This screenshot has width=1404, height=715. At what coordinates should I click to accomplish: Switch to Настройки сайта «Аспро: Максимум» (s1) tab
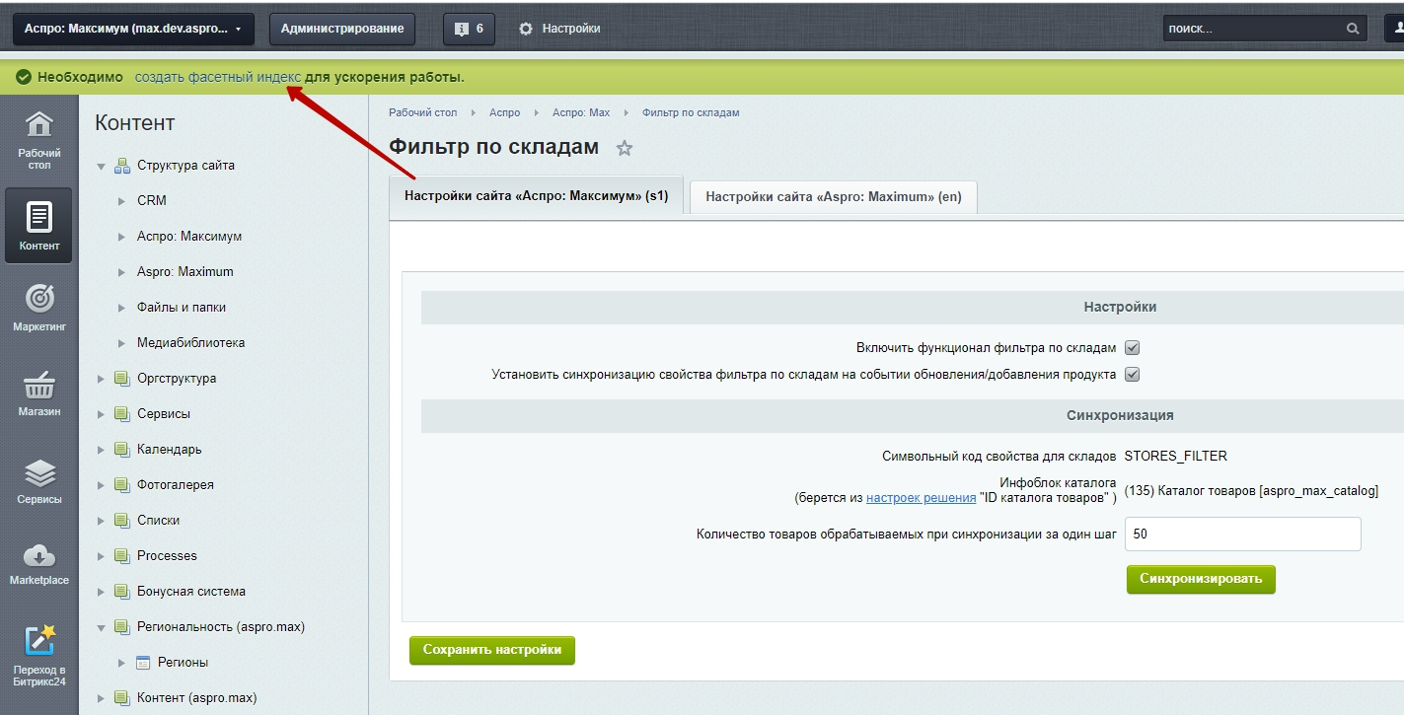[537, 195]
